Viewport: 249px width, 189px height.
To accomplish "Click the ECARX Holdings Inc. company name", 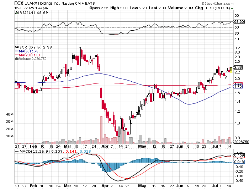I will coord(42,3).
